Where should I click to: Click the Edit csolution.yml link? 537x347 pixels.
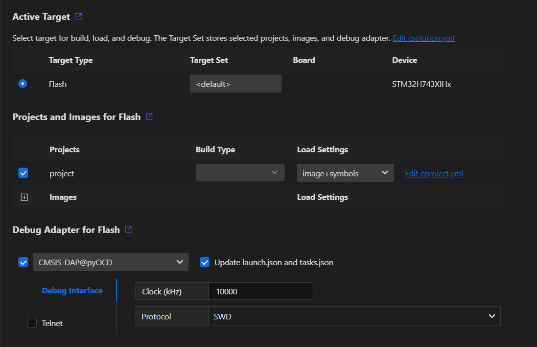pyautogui.click(x=423, y=38)
